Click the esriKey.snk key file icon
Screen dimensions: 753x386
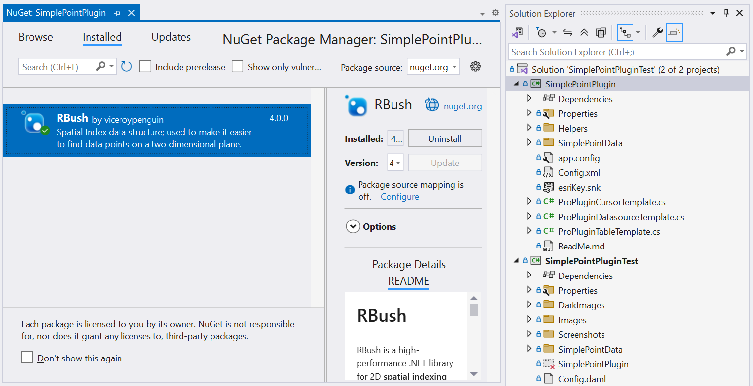pos(548,187)
